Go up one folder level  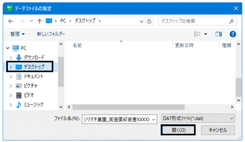[39, 21]
